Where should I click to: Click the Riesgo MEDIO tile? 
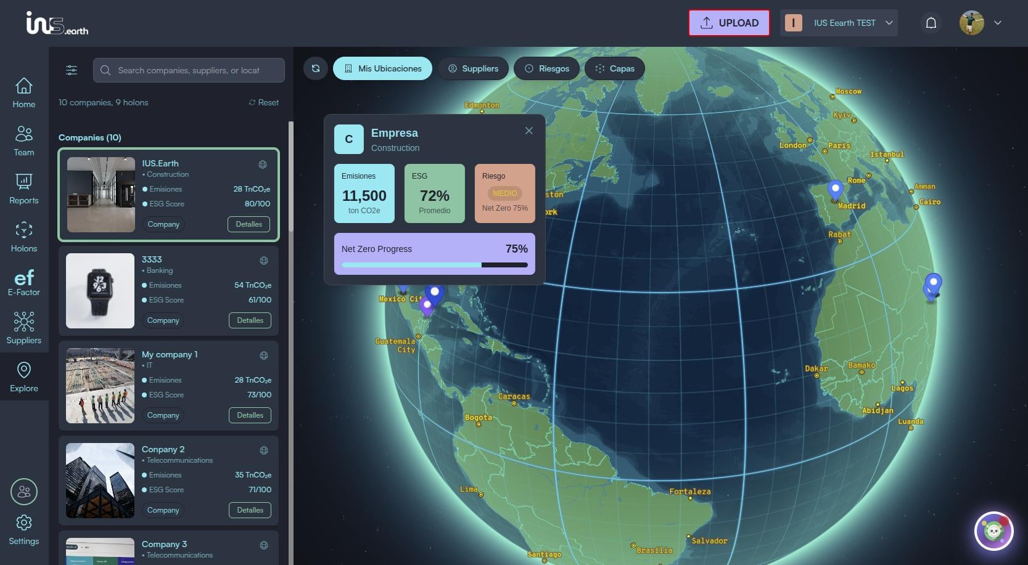(505, 193)
